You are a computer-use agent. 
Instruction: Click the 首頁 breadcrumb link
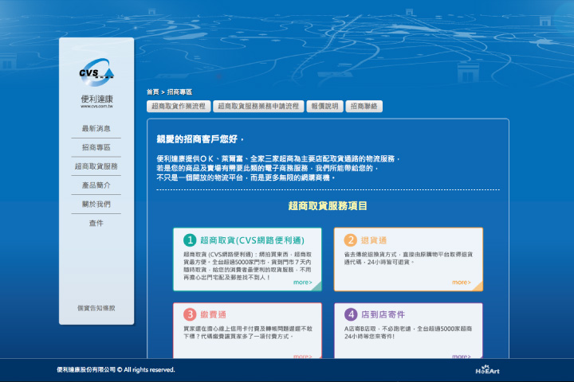coord(152,92)
